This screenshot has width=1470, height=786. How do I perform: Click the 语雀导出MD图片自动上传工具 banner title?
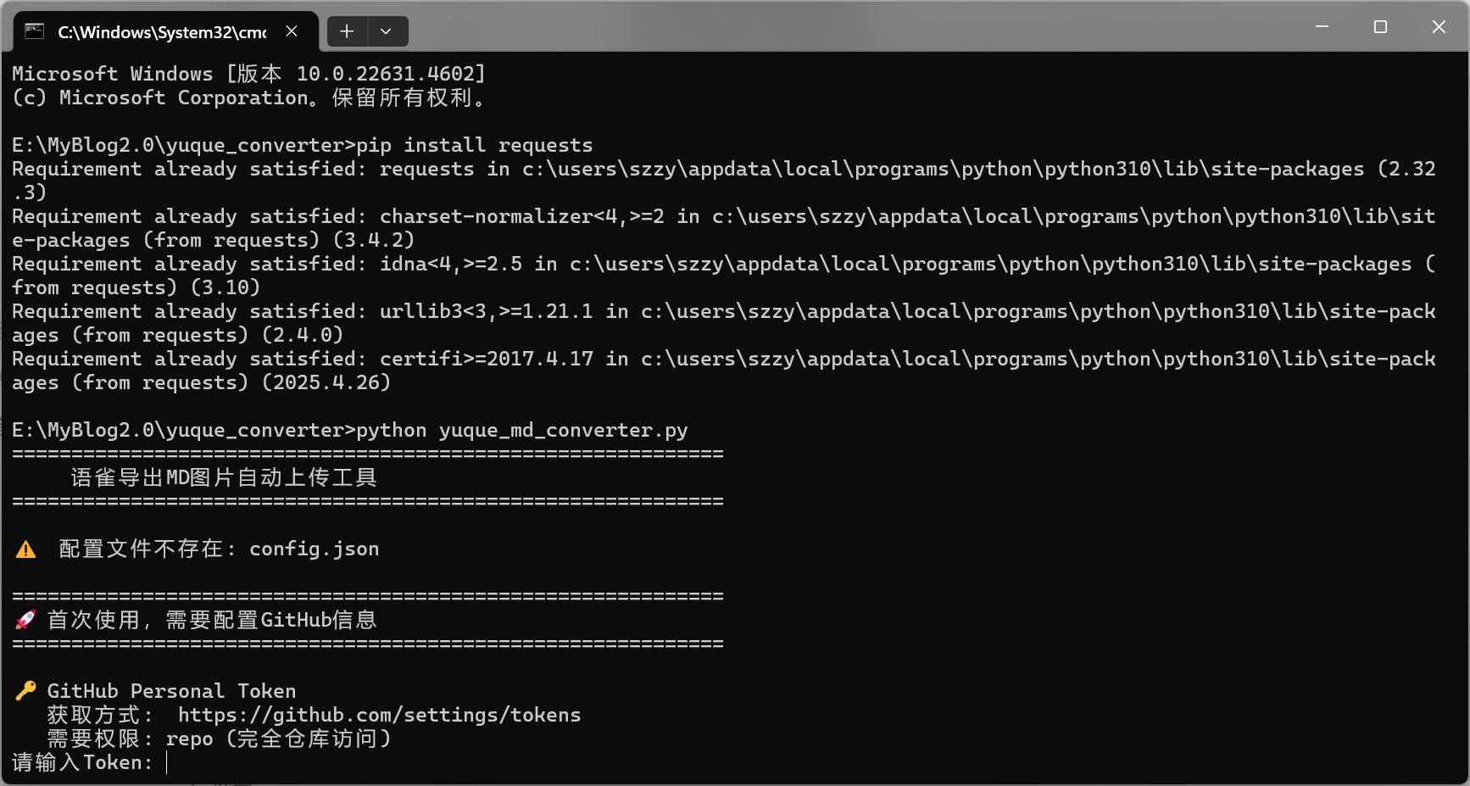(224, 477)
